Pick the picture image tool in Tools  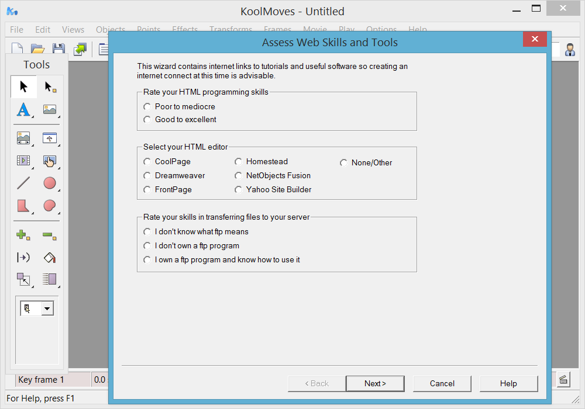pyautogui.click(x=50, y=109)
